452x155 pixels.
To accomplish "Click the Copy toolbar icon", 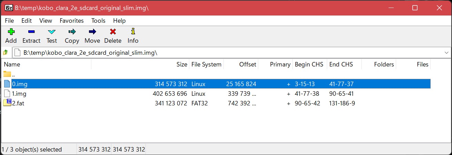I will pos(72,32).
